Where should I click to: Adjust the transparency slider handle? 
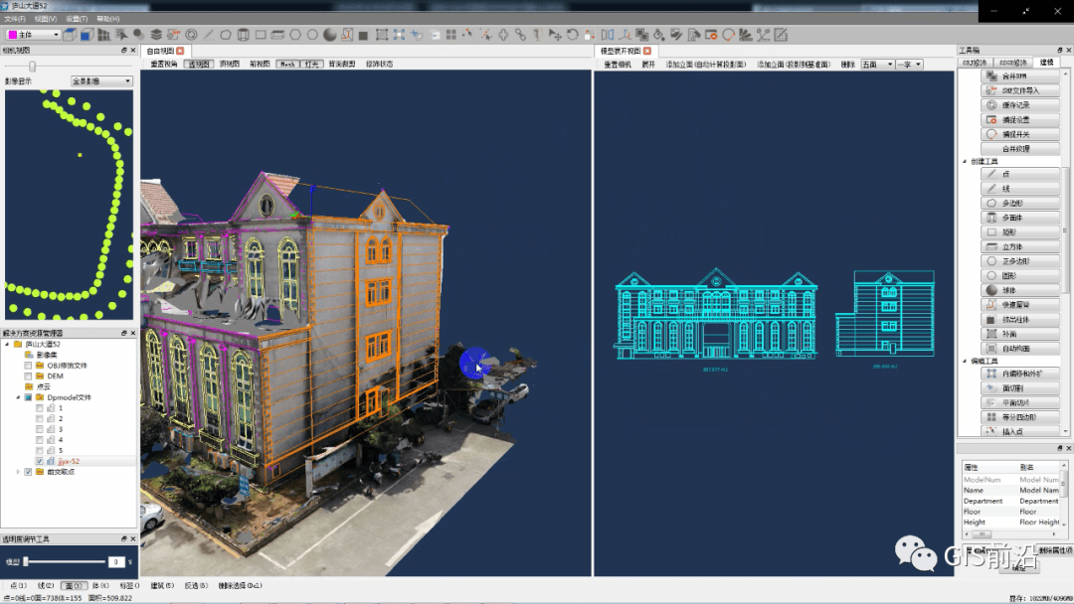point(25,561)
